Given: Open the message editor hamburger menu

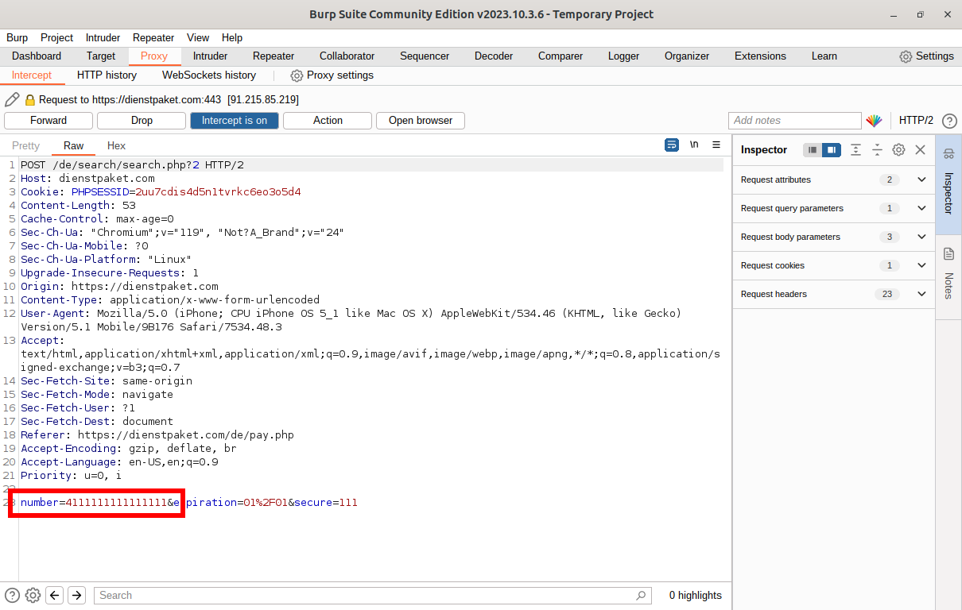Looking at the screenshot, I should (x=716, y=145).
